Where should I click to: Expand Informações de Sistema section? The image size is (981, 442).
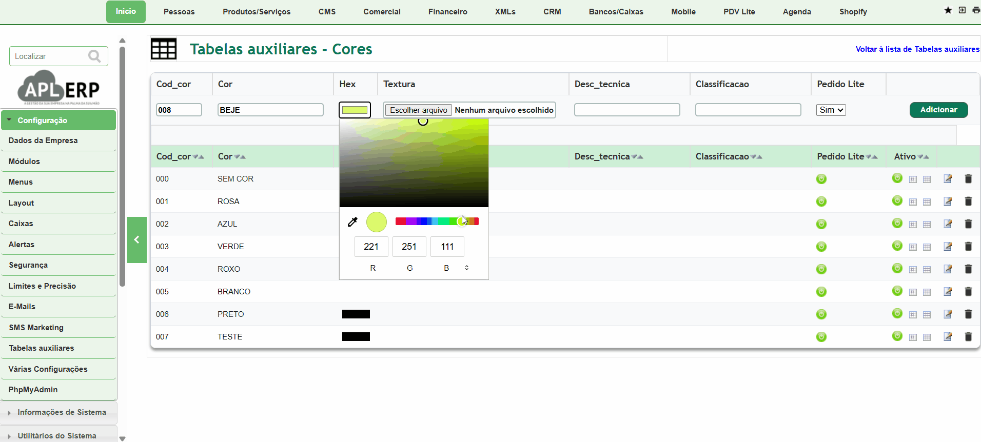pos(58,412)
